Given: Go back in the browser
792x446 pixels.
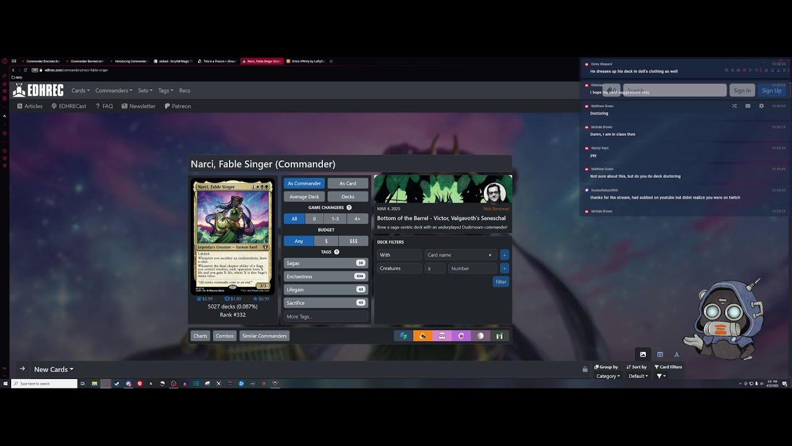Looking at the screenshot, I should pos(13,70).
